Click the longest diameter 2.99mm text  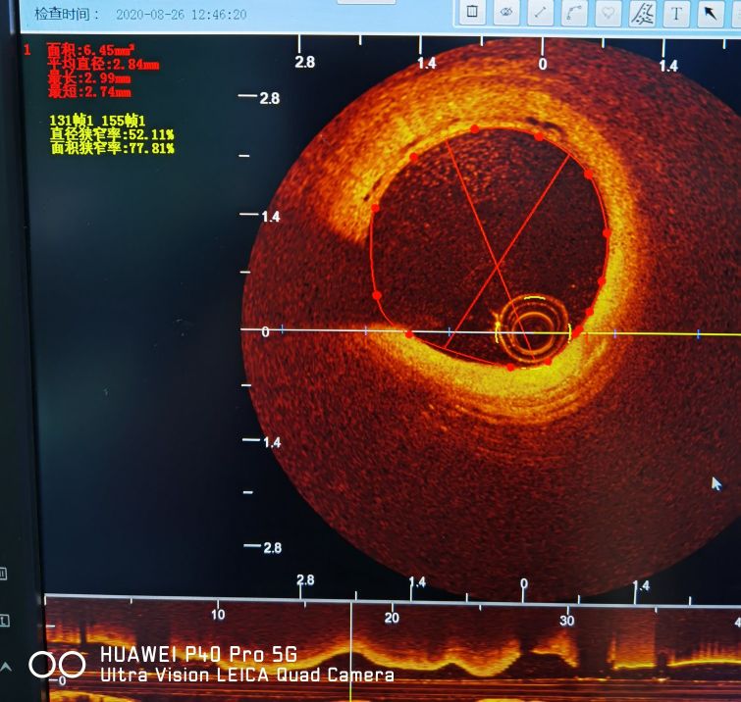tap(89, 77)
